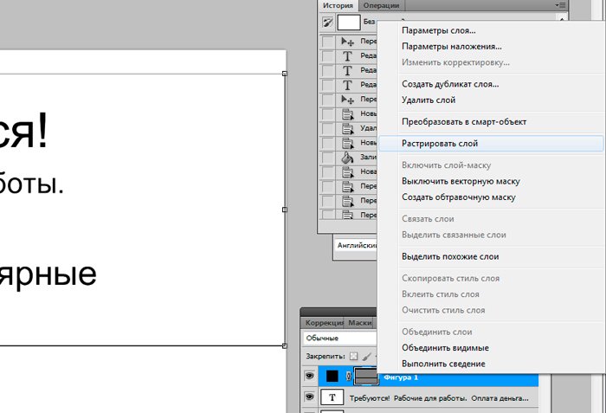
Task: Click the history brush source icon beside snapshot
Action: (x=327, y=23)
